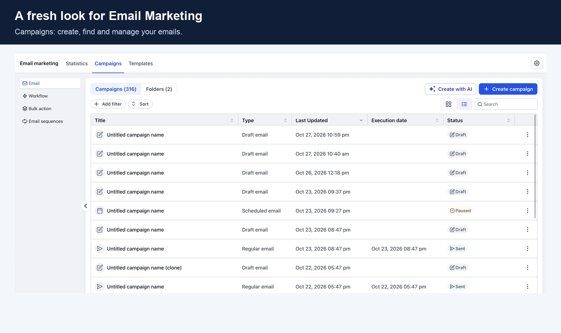Open row menu for Oct 23 09:37 pm draft
This screenshot has height=333, width=561.
(527, 192)
